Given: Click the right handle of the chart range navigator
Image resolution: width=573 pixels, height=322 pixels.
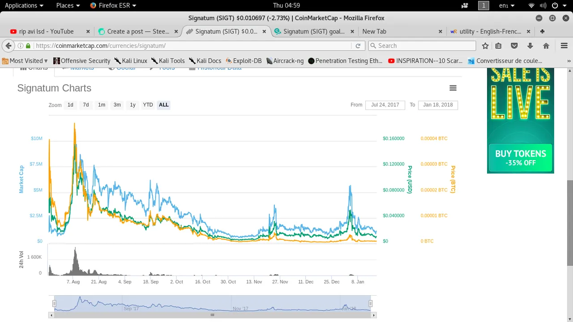Looking at the screenshot, I should click(371, 304).
